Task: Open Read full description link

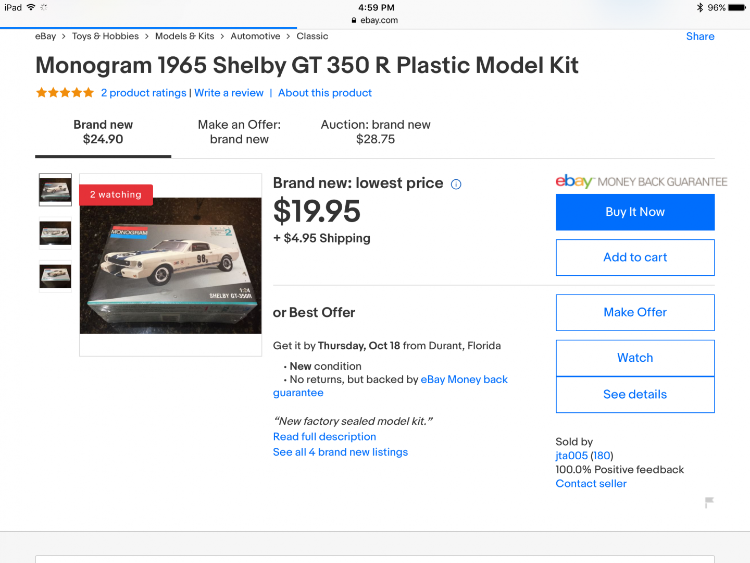Action: [324, 437]
